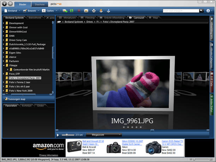Open the Megazoom transition dropdown
216x162 pixels.
point(104,135)
